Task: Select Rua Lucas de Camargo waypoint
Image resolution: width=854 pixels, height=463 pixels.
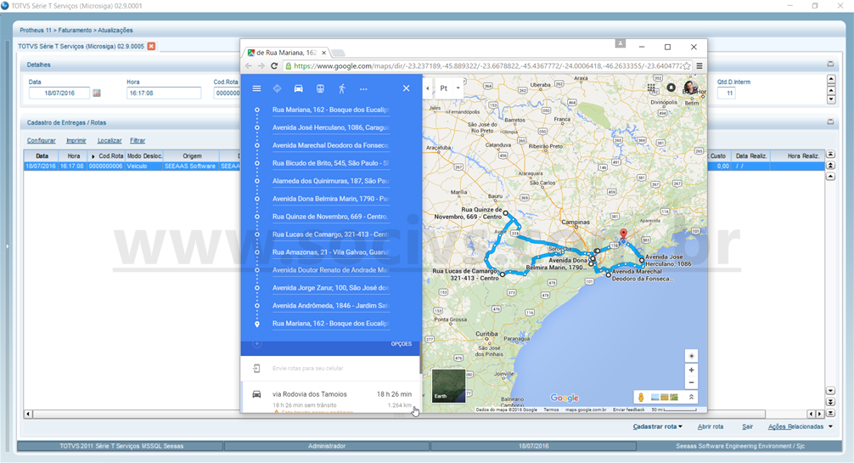Action: 331,234
